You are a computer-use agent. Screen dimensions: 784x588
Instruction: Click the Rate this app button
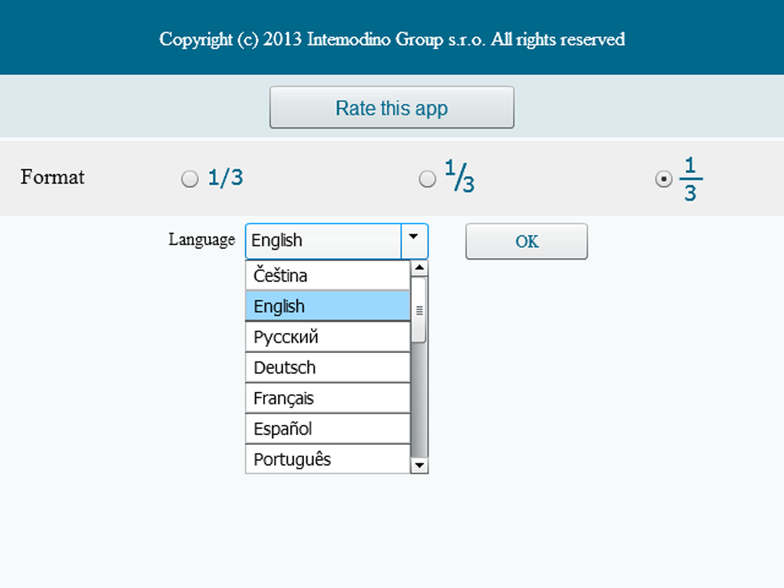coord(391,108)
